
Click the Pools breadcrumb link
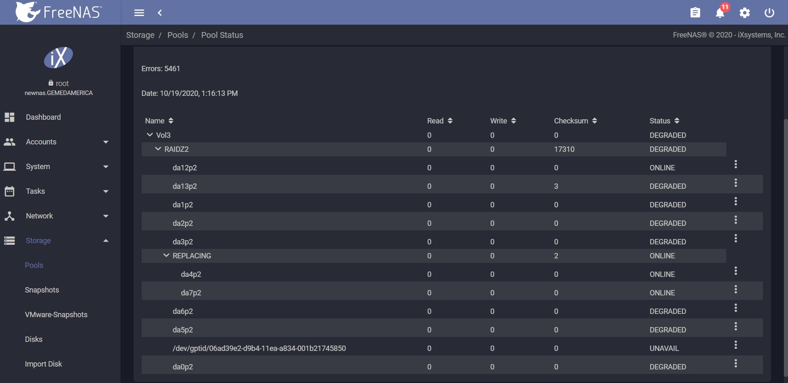click(x=178, y=35)
